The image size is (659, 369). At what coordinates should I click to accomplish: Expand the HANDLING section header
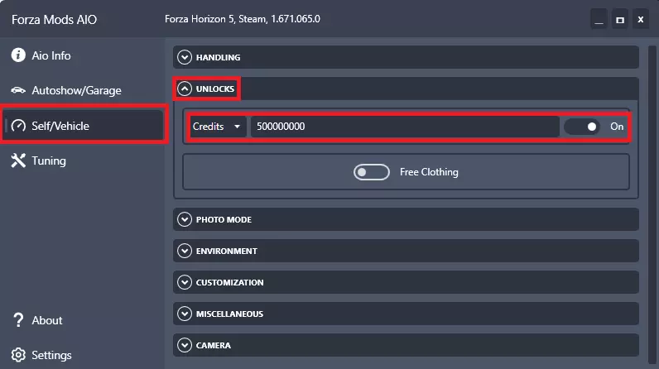pyautogui.click(x=406, y=57)
